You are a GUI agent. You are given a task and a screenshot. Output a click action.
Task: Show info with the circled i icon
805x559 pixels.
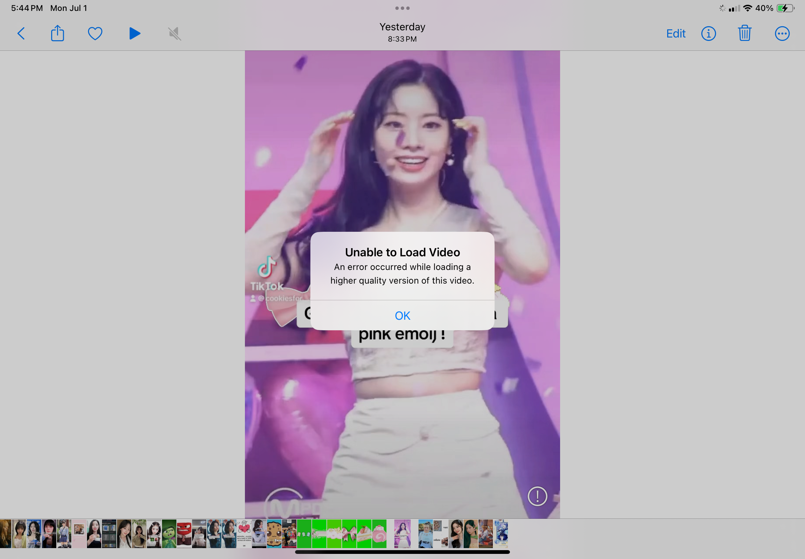coord(708,34)
